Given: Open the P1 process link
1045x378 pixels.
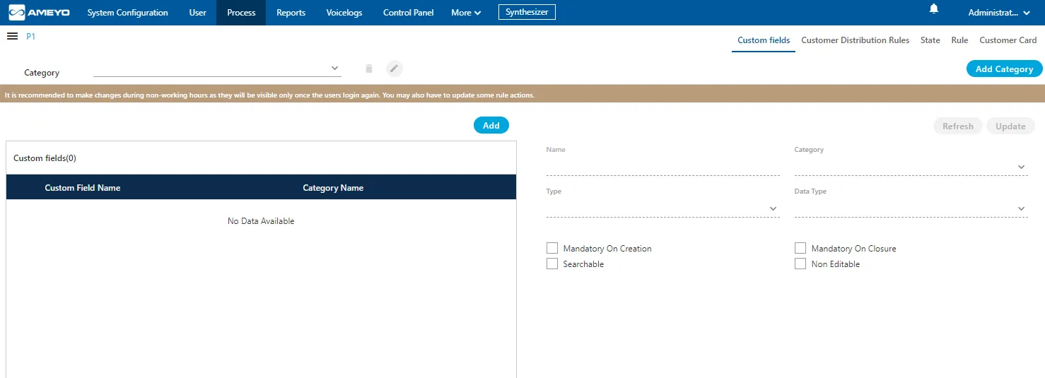Looking at the screenshot, I should click(x=30, y=36).
